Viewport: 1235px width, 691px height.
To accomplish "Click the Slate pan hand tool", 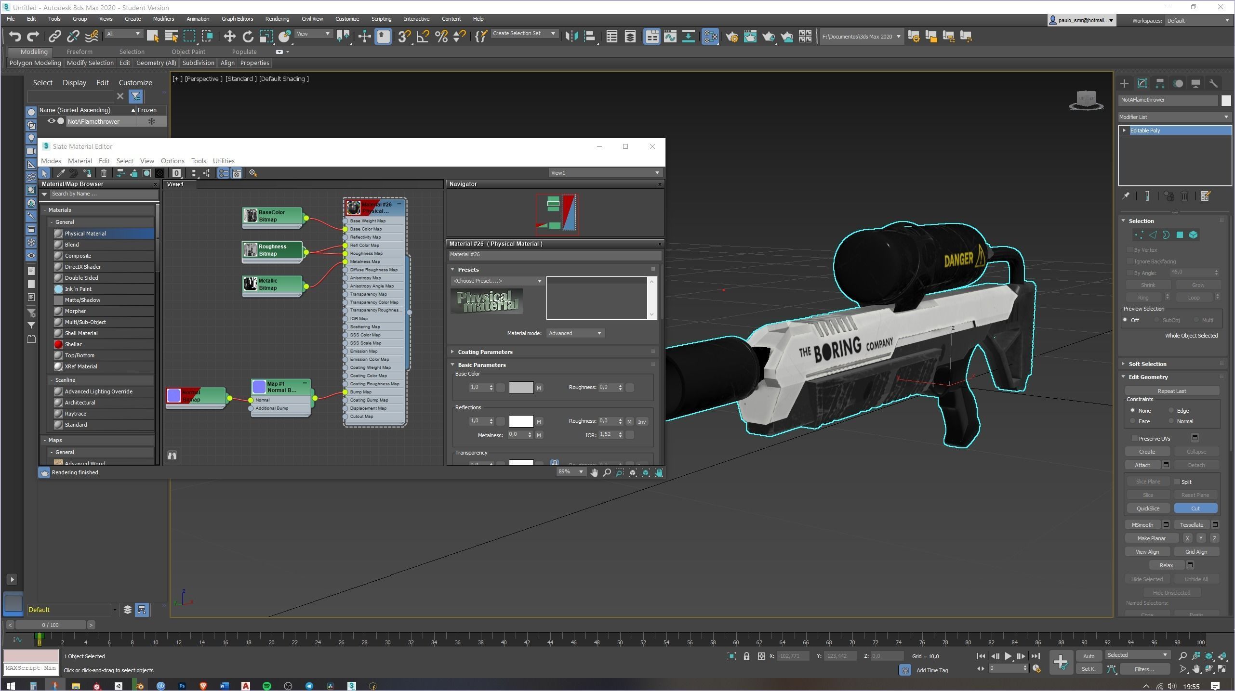I will 594,473.
